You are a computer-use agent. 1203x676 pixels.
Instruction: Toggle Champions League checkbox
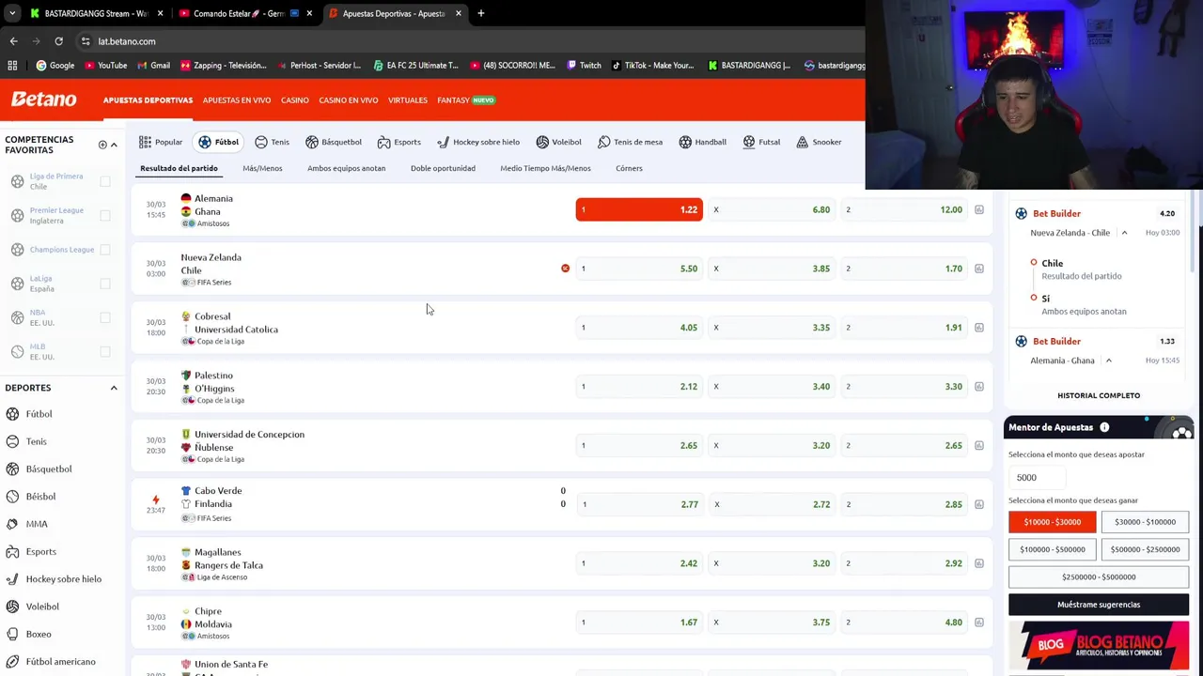pyautogui.click(x=105, y=250)
